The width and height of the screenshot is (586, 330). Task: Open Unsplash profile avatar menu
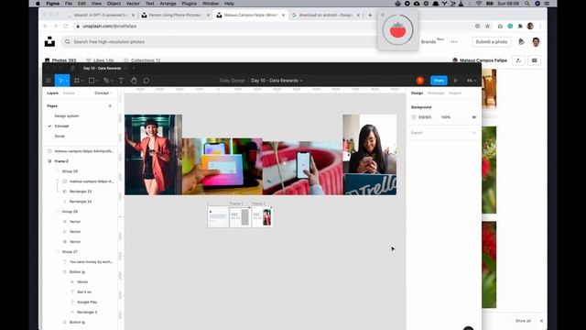coord(536,42)
